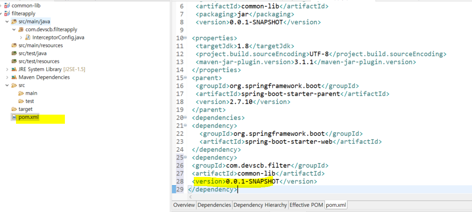472x212 pixels.
Task: Click the target folder icon
Action: pyautogui.click(x=14, y=109)
